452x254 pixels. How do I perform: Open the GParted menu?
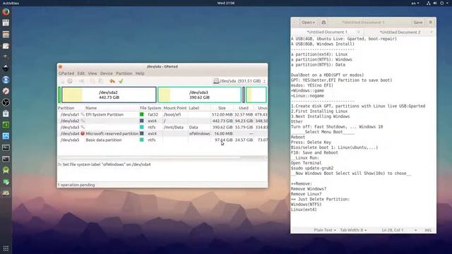(66, 73)
